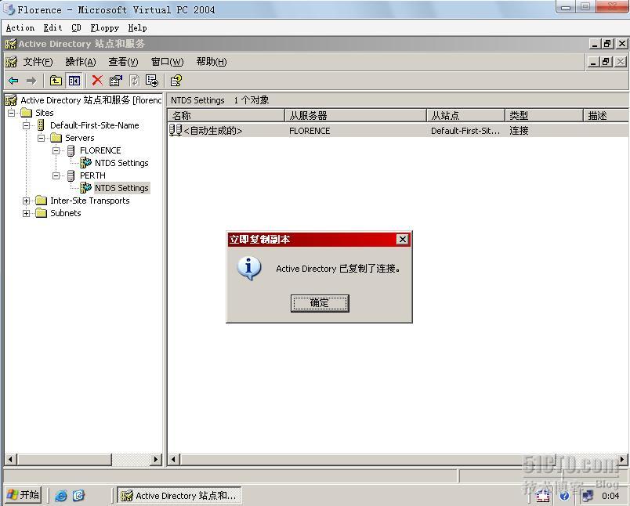Collapse the PERTH server node
Screen dimensions: 630x506
56,175
